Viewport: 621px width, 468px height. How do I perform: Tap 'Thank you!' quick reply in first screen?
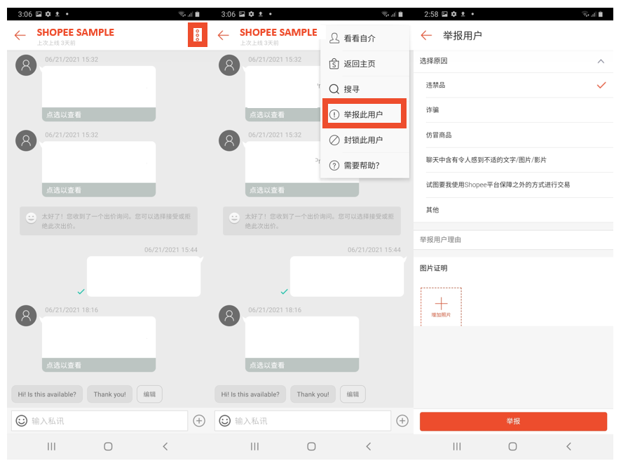[110, 394]
